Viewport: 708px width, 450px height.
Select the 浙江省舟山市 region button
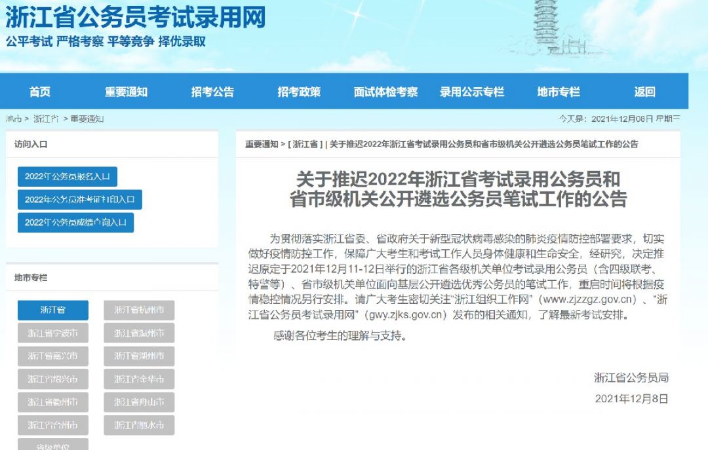pos(139,402)
